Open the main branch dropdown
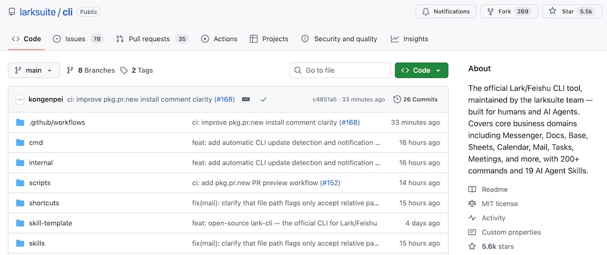Viewport: 607px width, 255px height. click(34, 70)
